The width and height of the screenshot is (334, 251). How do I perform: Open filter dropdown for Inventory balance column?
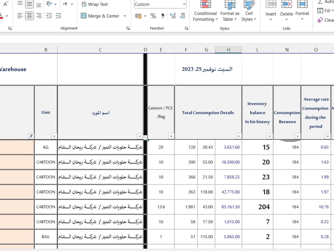[x=270, y=136]
